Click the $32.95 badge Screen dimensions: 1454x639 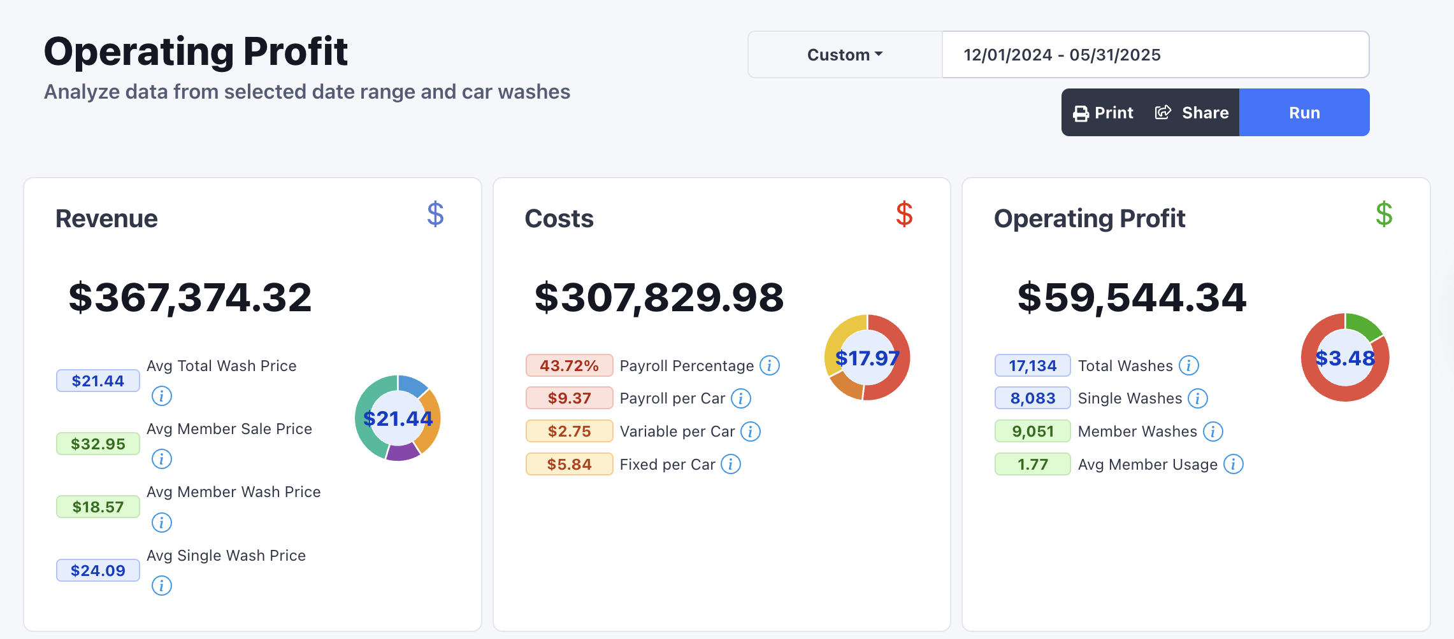(98, 444)
